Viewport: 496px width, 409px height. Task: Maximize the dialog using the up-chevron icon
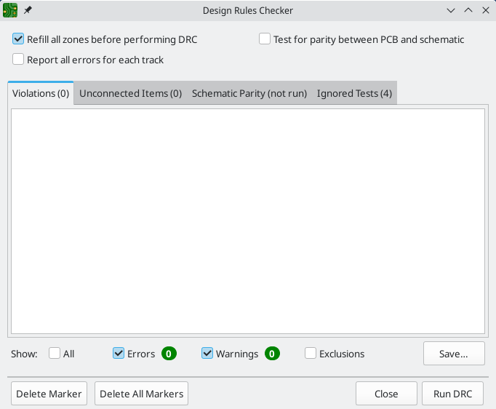(x=468, y=10)
